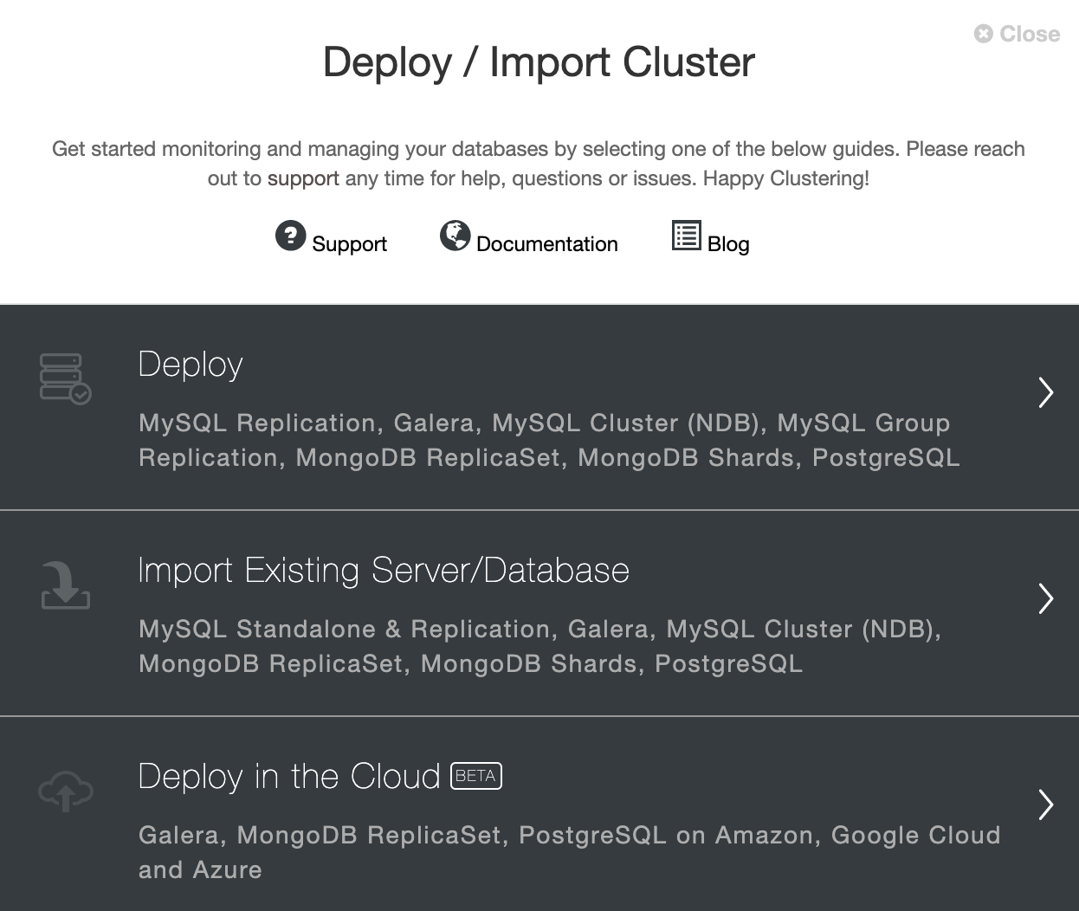Click the 'Get started monitoring and managing' intro text
The height and width of the screenshot is (911, 1079).
[x=539, y=164]
